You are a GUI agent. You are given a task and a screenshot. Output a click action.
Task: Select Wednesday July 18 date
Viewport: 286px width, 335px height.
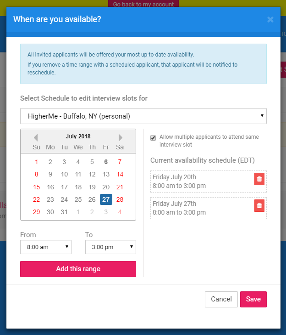pyautogui.click(x=78, y=187)
